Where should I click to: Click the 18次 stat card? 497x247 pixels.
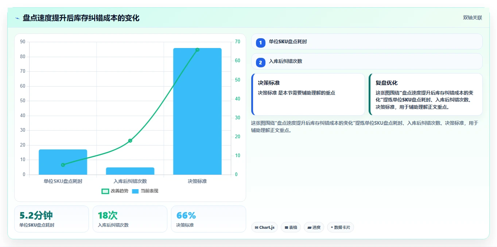(x=130, y=219)
